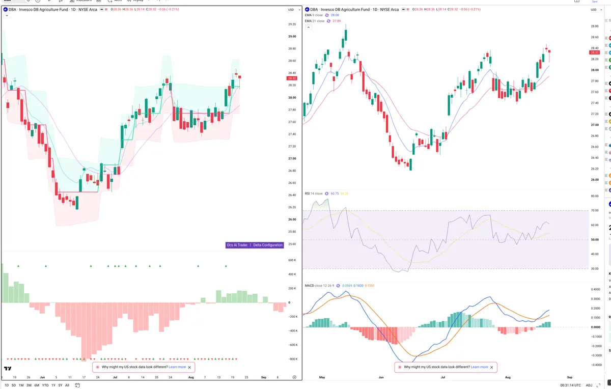611x389 pixels.
Task: Click the purple icon beside RSI values
Action: pos(327,193)
